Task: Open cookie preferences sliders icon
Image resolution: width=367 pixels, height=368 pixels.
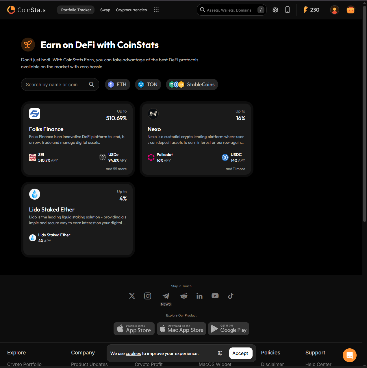Action: point(220,353)
